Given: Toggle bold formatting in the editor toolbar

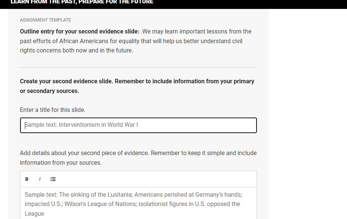Looking at the screenshot, I should pos(27,179).
